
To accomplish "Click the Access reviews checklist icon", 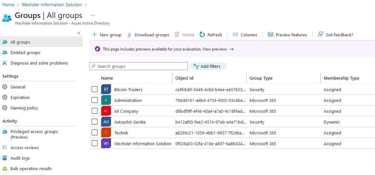I will [x=5, y=148].
